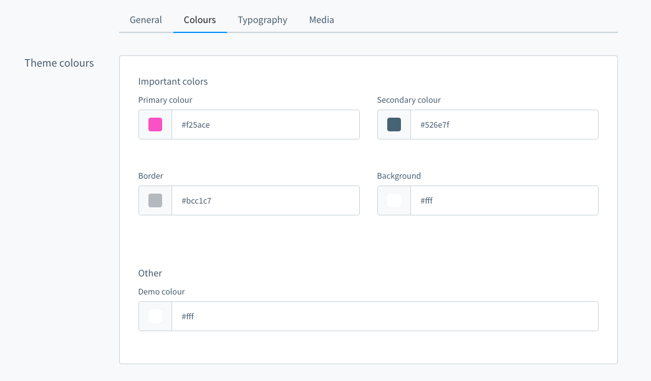Focus the Demo colour text field
Screen dimensions: 651x381
385,316
